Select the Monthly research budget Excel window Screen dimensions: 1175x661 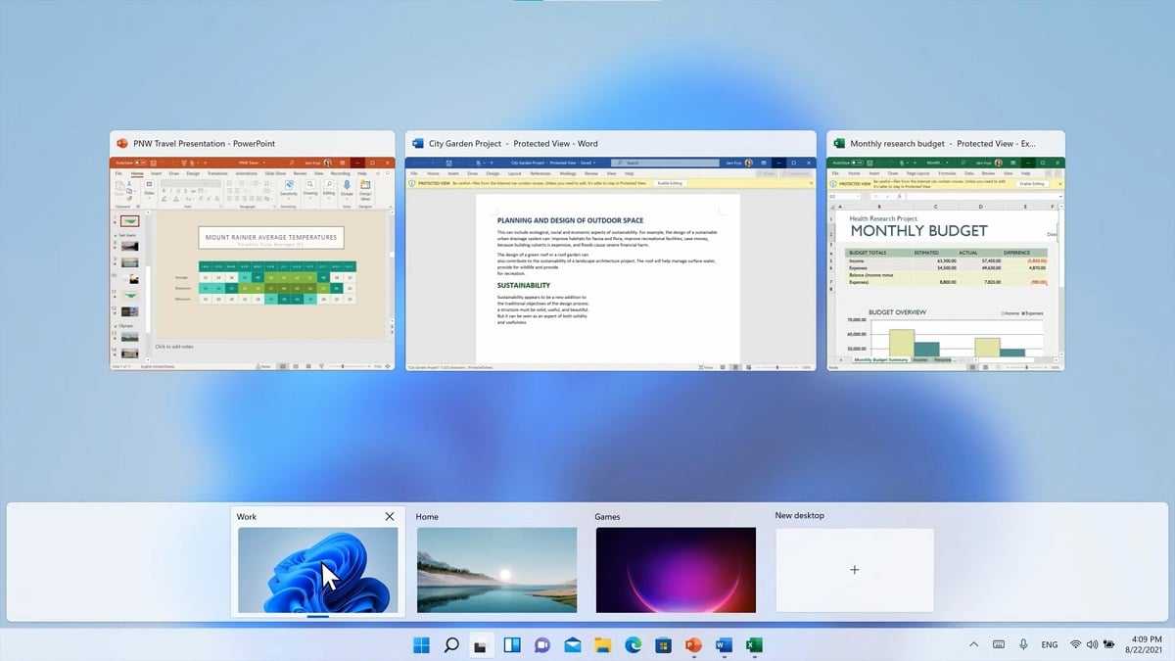coord(945,261)
